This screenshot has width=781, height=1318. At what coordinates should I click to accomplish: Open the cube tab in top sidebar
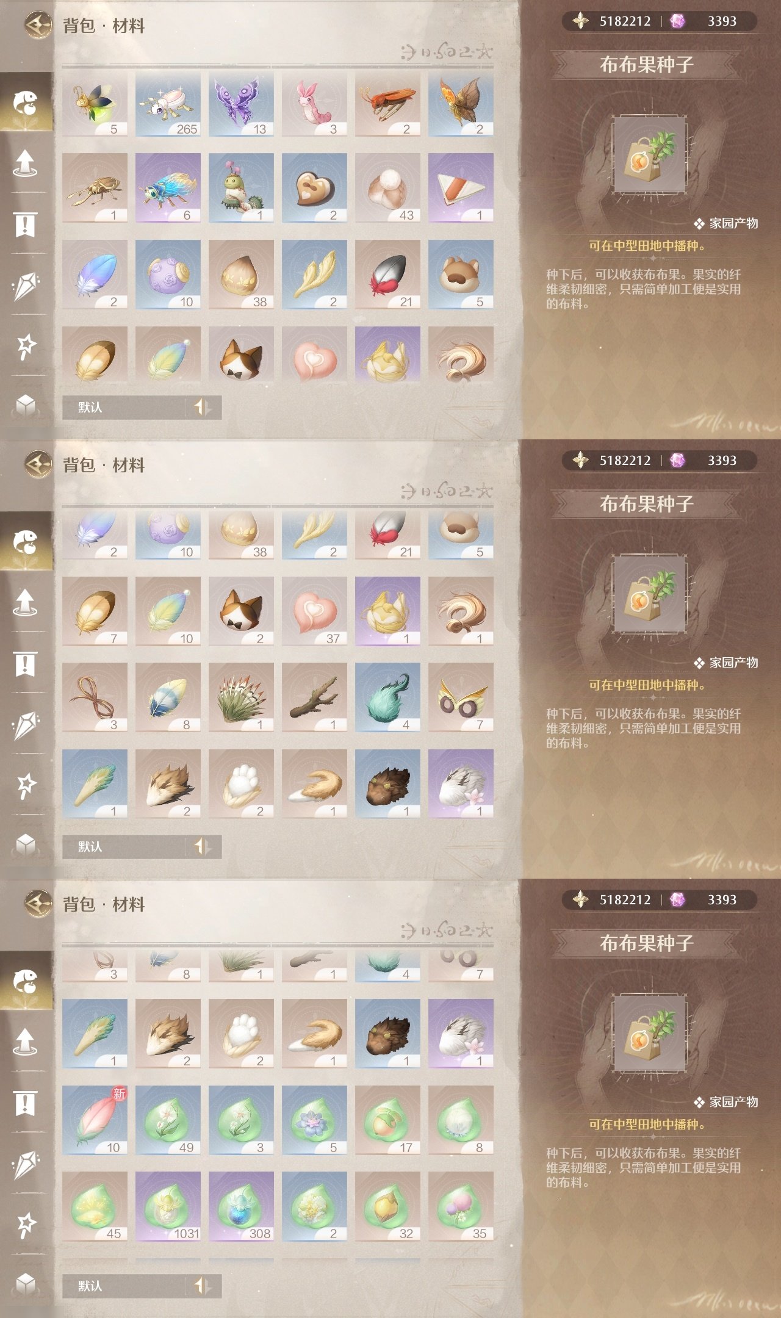pyautogui.click(x=26, y=405)
